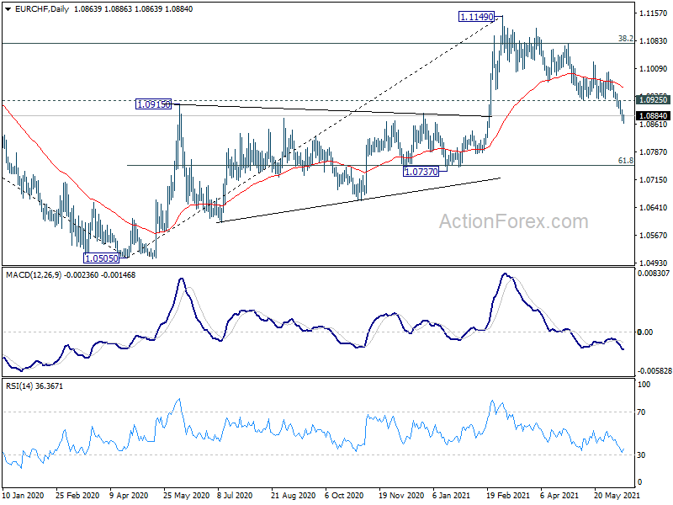The image size is (673, 505).
Task: Click the 1.04930 price axis value
Action: 654,263
